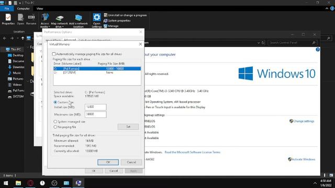Click OK in Performance Options window
335x188 pixels.
pos(94,171)
